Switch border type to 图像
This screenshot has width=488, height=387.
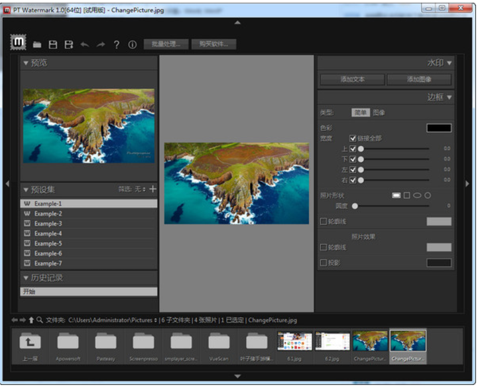379,112
